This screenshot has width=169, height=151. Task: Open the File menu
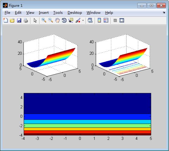coord(7,13)
